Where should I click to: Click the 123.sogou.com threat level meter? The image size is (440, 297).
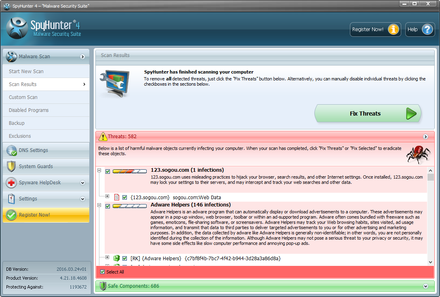tap(130, 171)
